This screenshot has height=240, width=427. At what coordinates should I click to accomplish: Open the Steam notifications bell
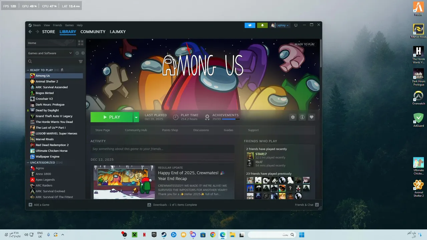[262, 25]
